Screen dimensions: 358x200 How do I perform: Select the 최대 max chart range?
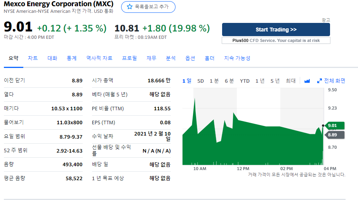pyautogui.click(x=291, y=81)
